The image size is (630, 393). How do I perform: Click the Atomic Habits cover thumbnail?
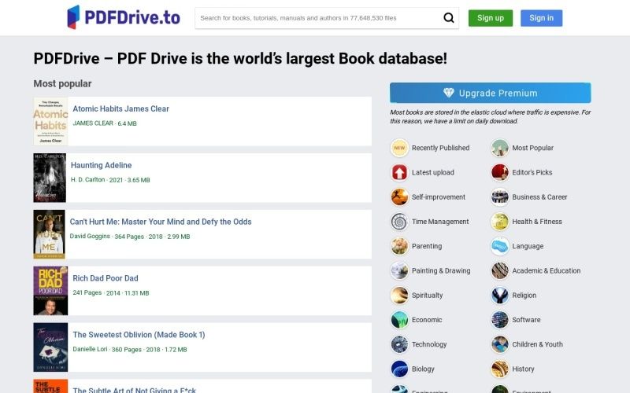point(50,122)
